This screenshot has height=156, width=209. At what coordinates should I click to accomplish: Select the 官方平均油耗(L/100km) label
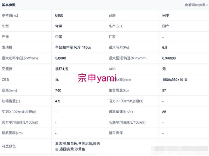click(x=20, y=122)
